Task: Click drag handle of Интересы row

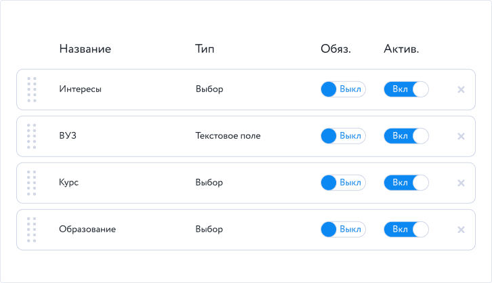Action: pyautogui.click(x=31, y=89)
